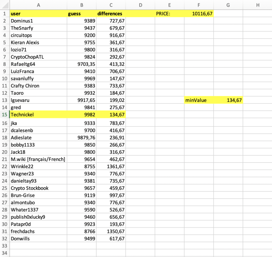Click the 'guess' header cell
The height and width of the screenshot is (257, 272).
coord(82,13)
